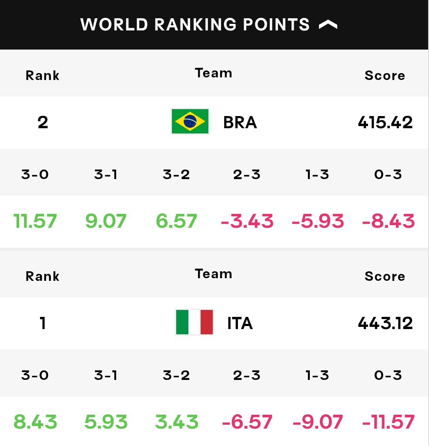Viewport: 429px width, 446px height.
Task: Click Italy's 3-0 value 8.43
Action: 35,422
